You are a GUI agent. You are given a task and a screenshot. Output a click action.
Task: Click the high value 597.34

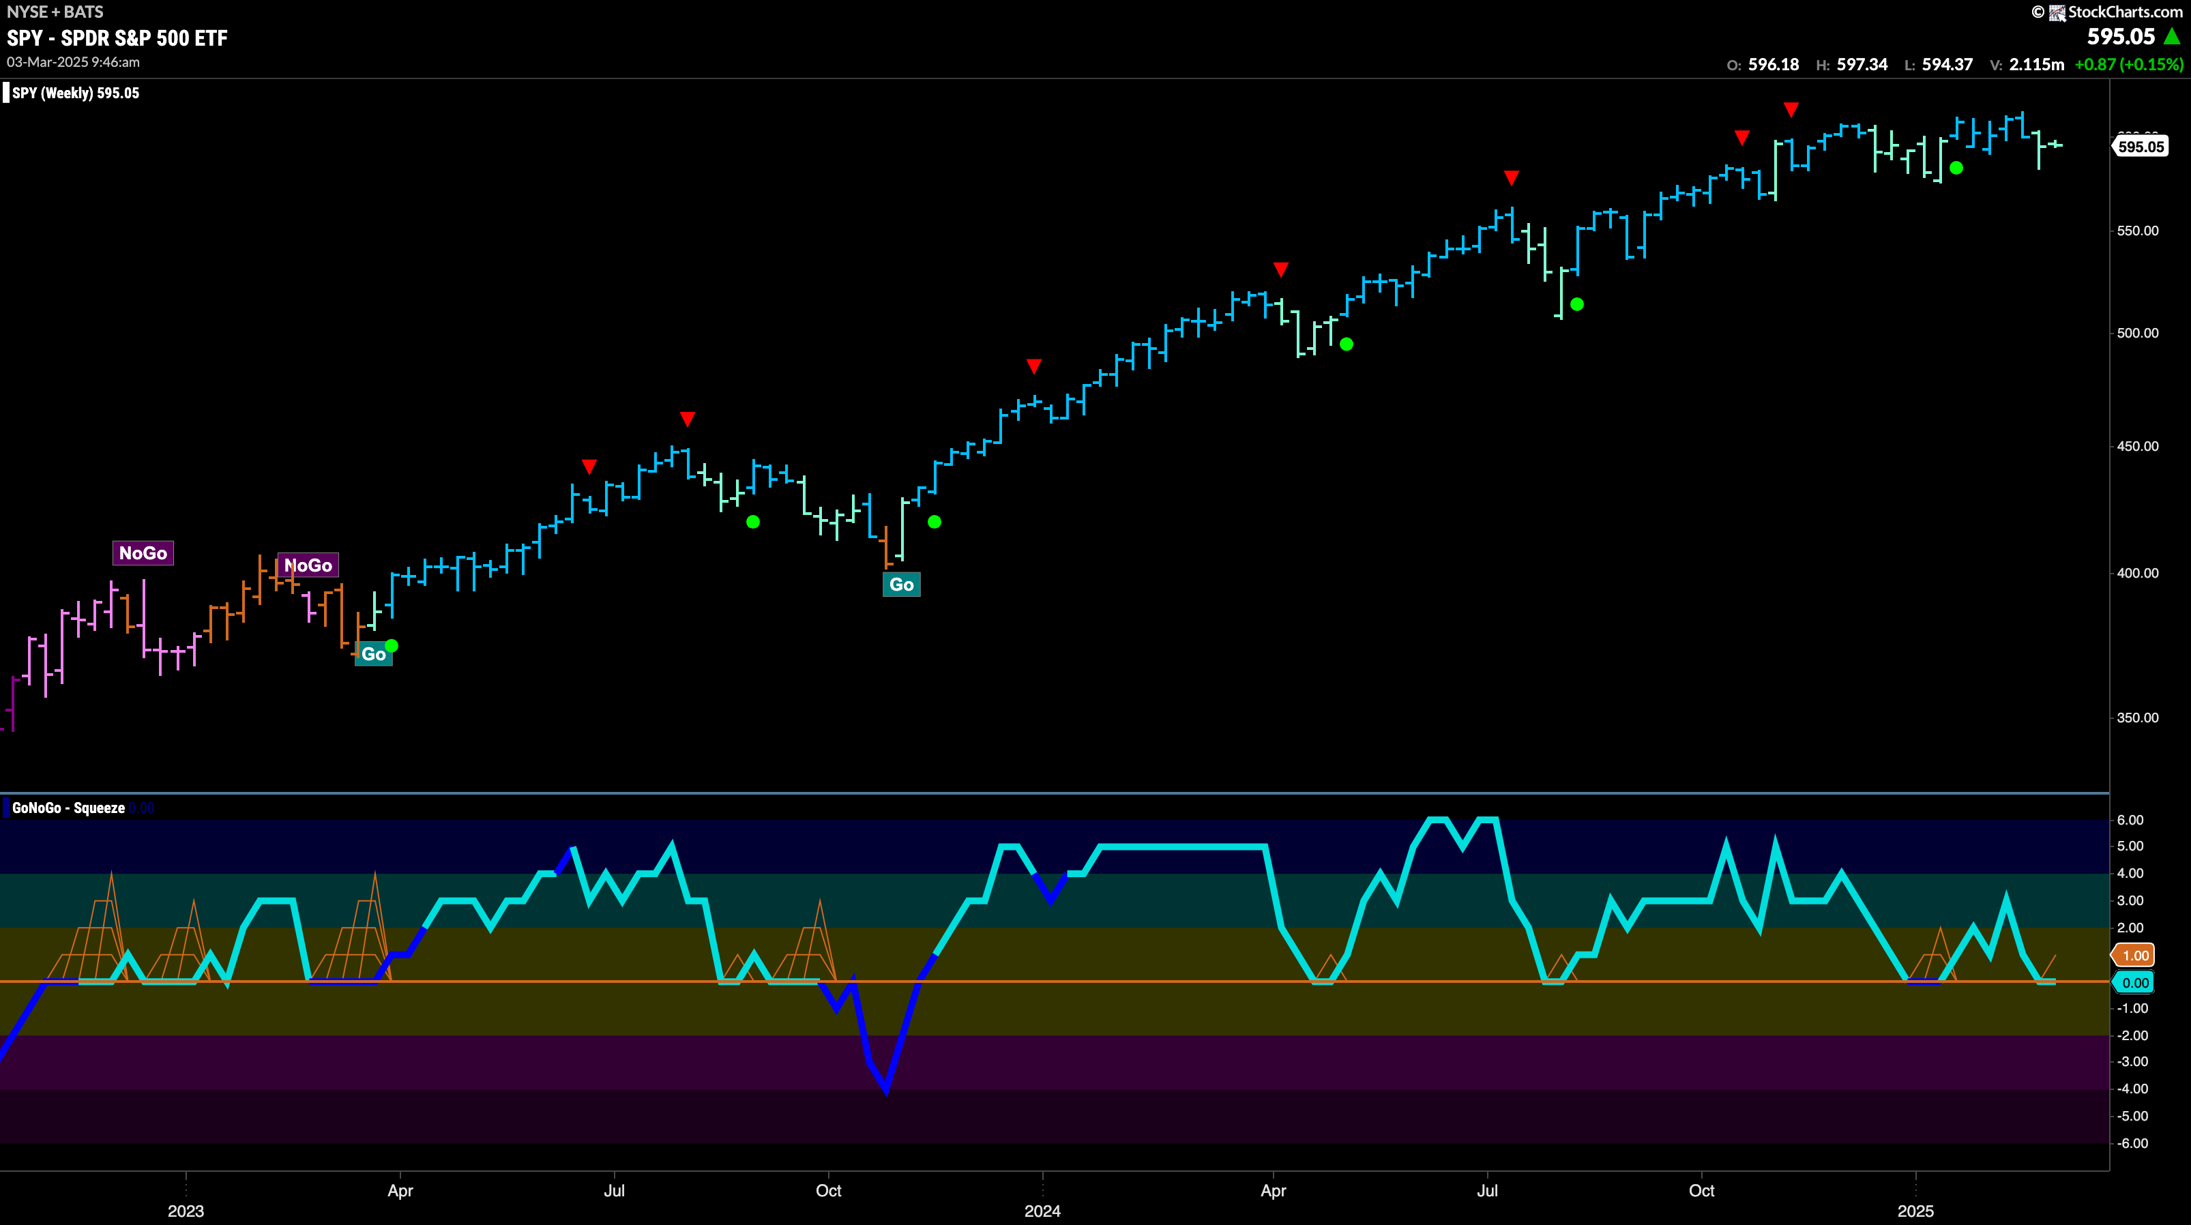click(x=1862, y=65)
